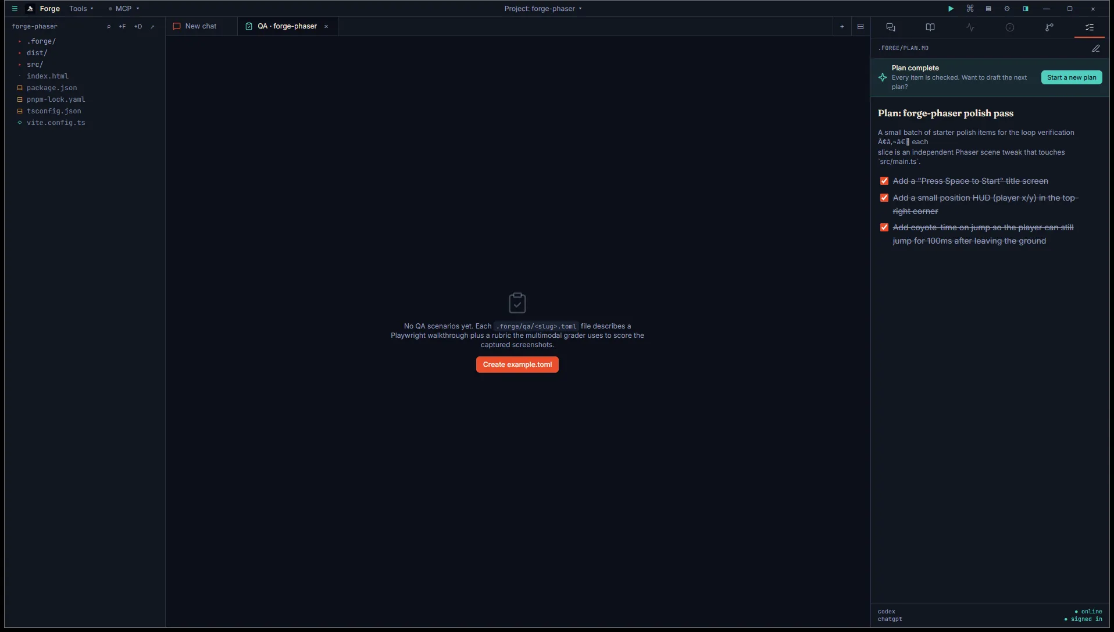Image resolution: width=1114 pixels, height=632 pixels.
Task: Click the online status indicator
Action: 1088,612
